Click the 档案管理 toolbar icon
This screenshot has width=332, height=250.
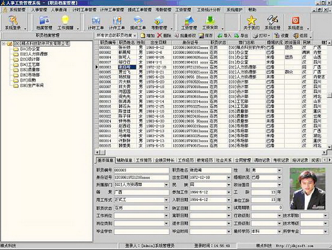44,23
